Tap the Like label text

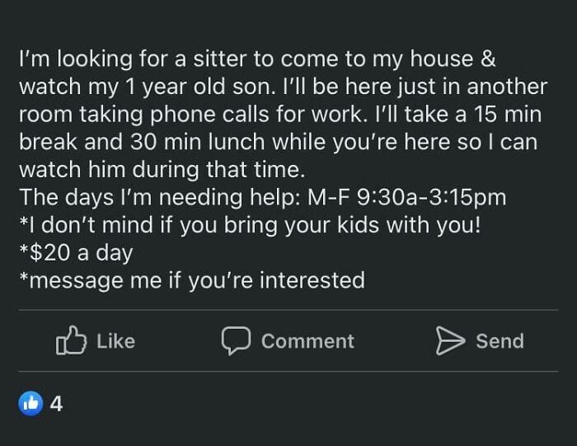[116, 341]
